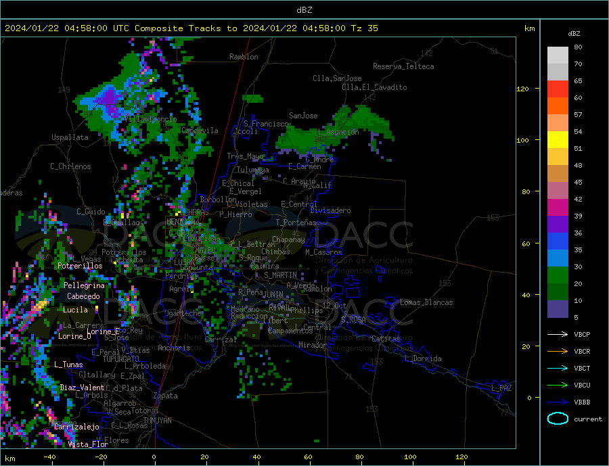
Task: Click the 'Tres_Mayo' map label
Action: click(245, 156)
